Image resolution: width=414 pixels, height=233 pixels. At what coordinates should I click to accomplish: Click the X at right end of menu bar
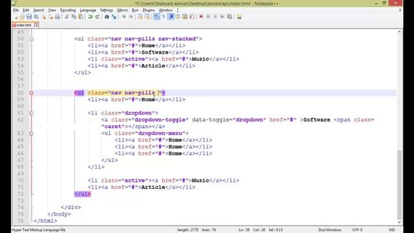pos(400,10)
